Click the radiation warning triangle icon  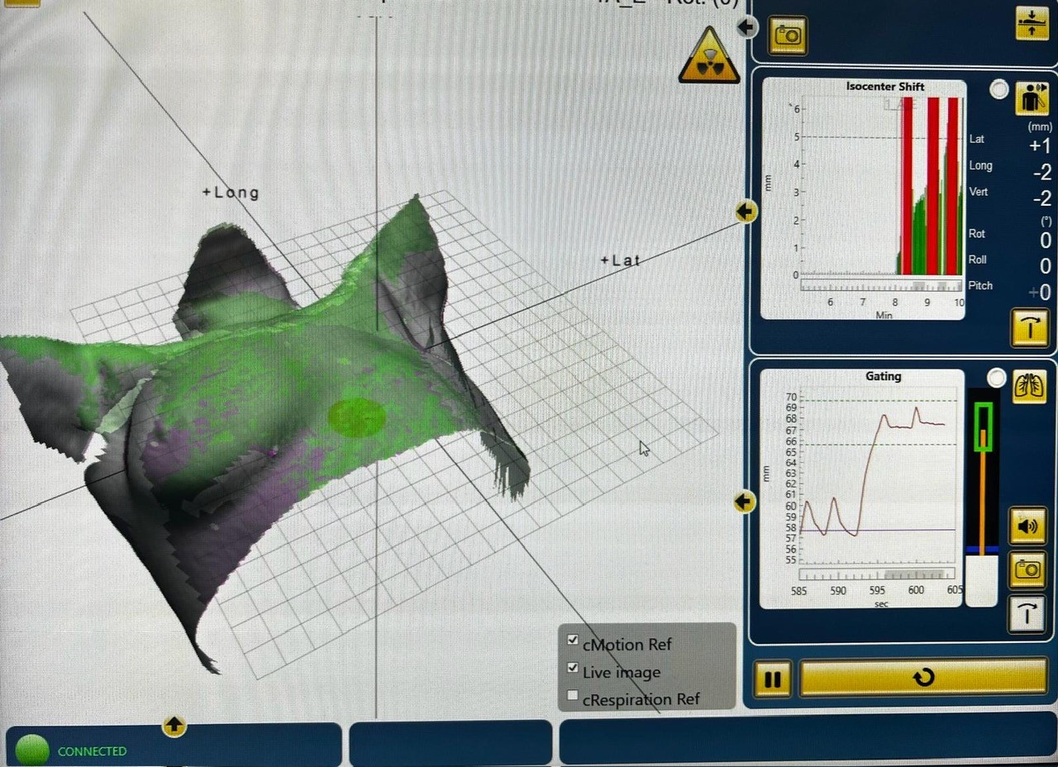click(709, 55)
